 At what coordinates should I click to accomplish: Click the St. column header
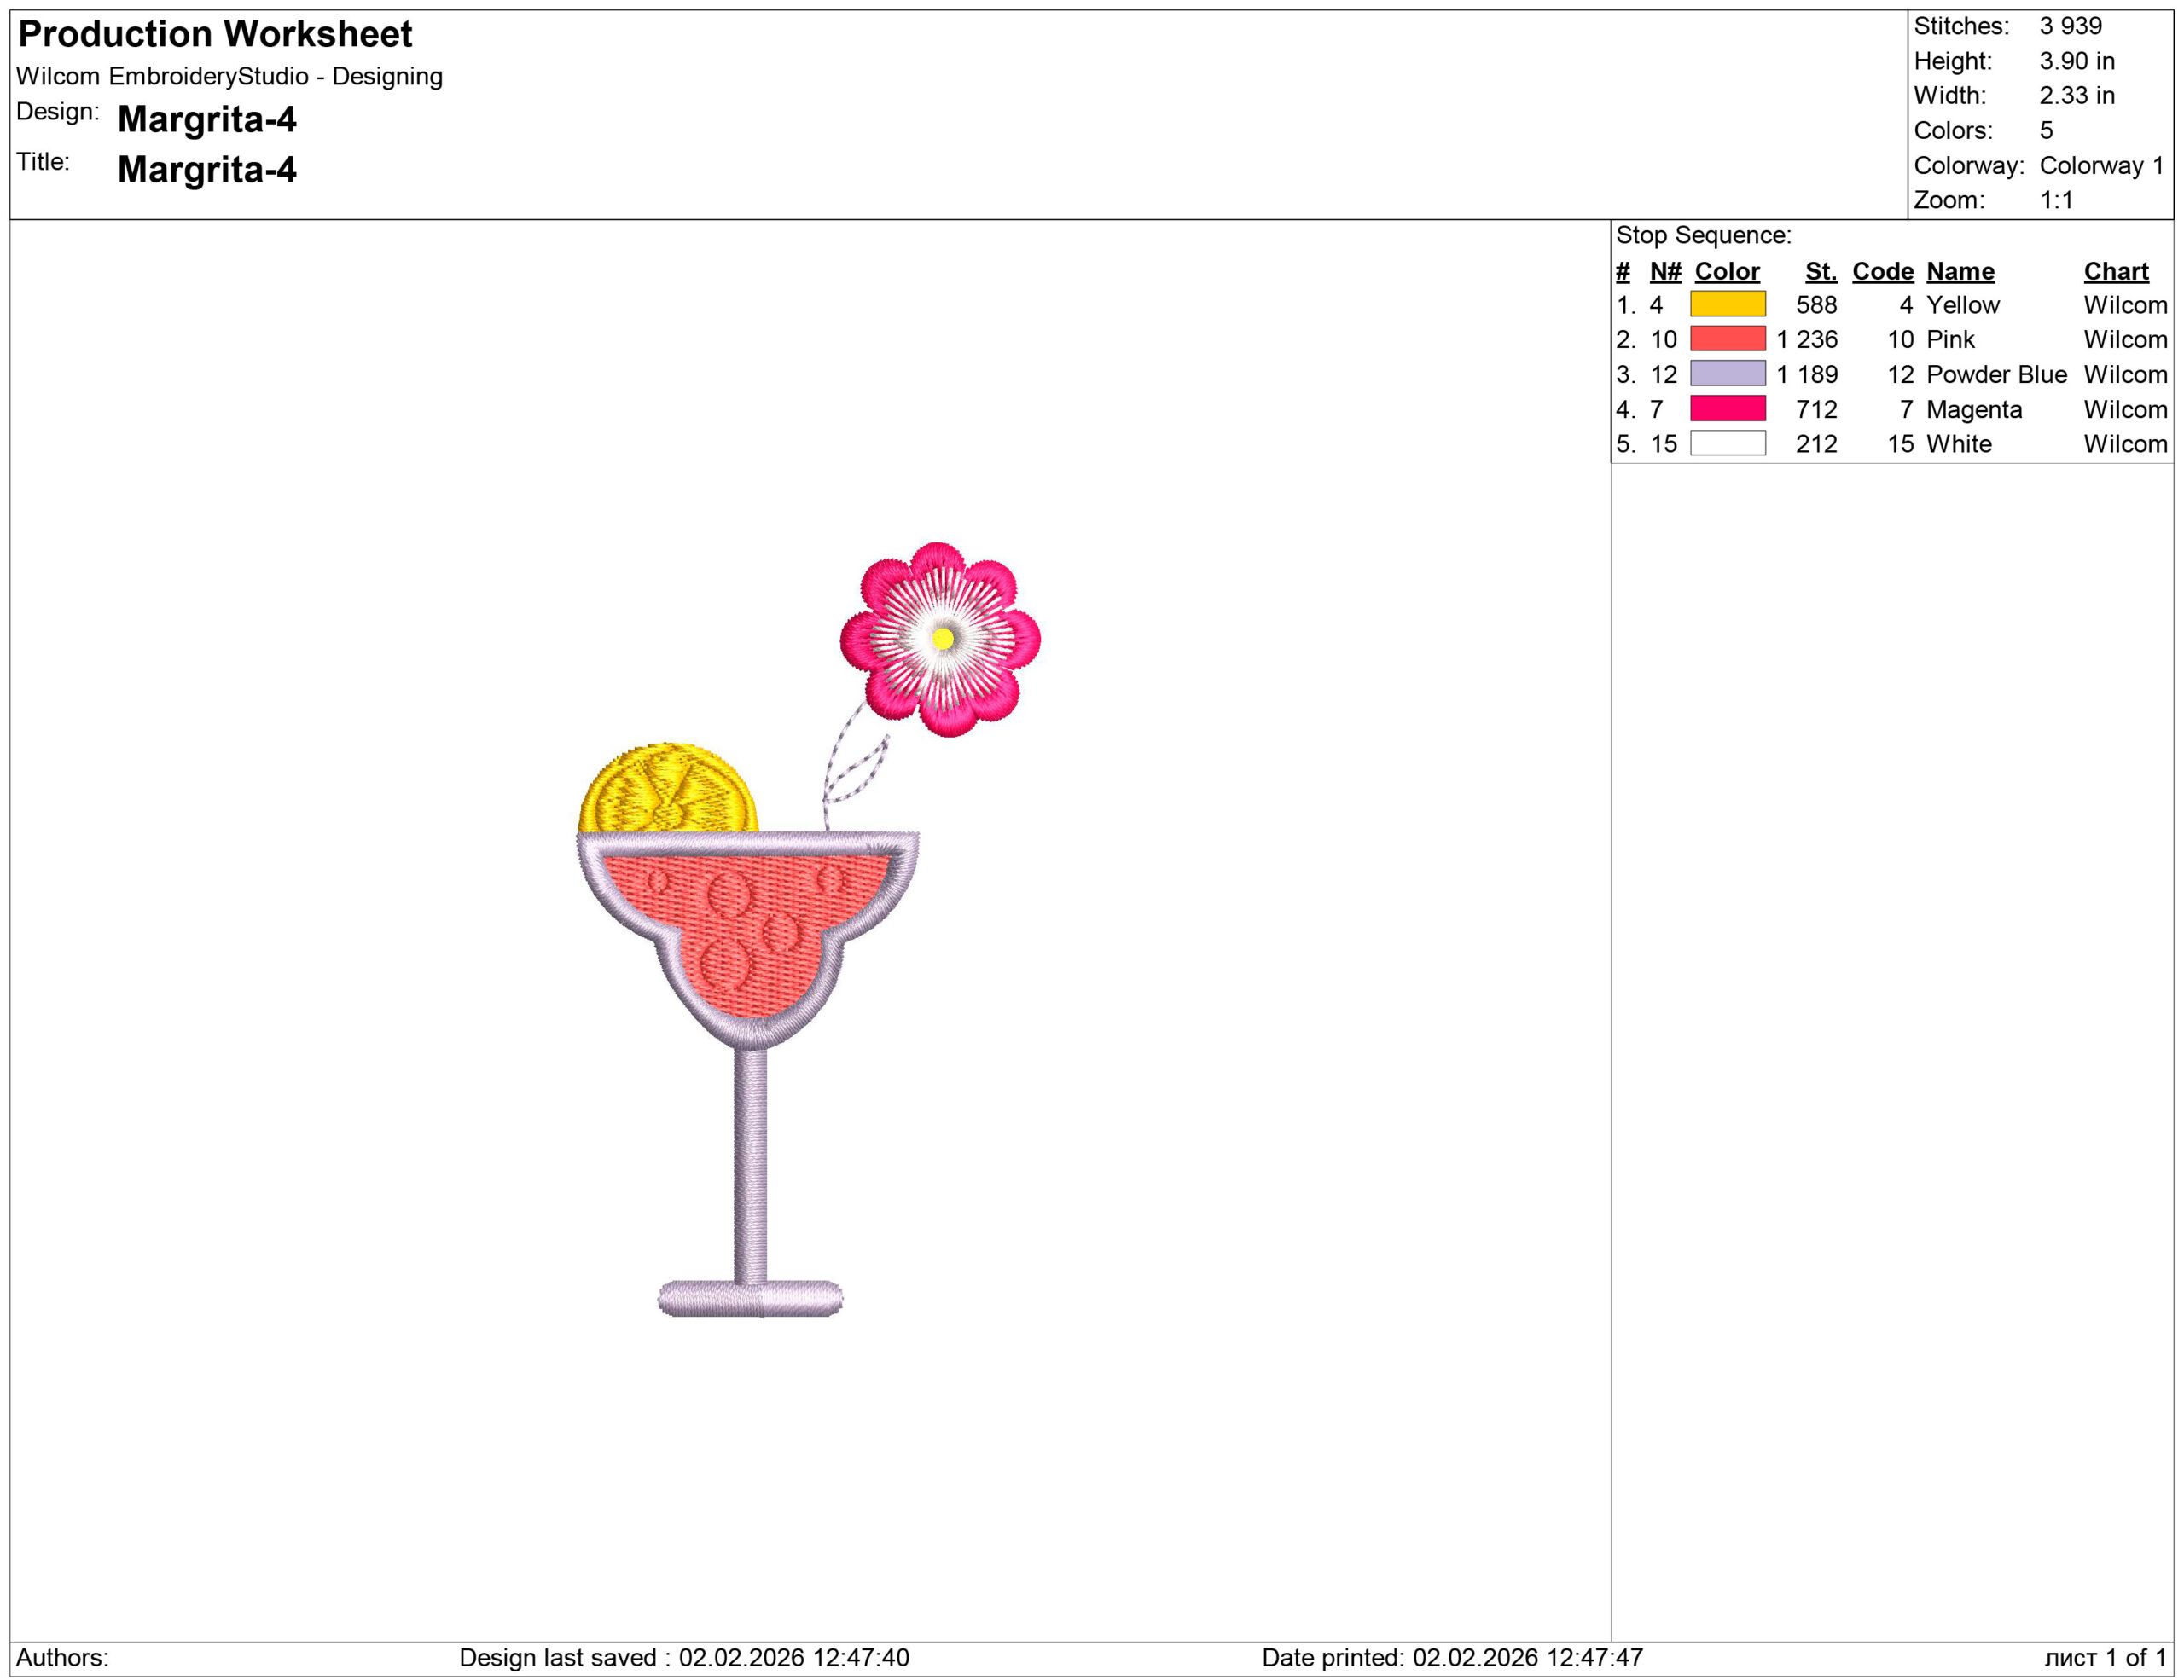coord(1820,271)
